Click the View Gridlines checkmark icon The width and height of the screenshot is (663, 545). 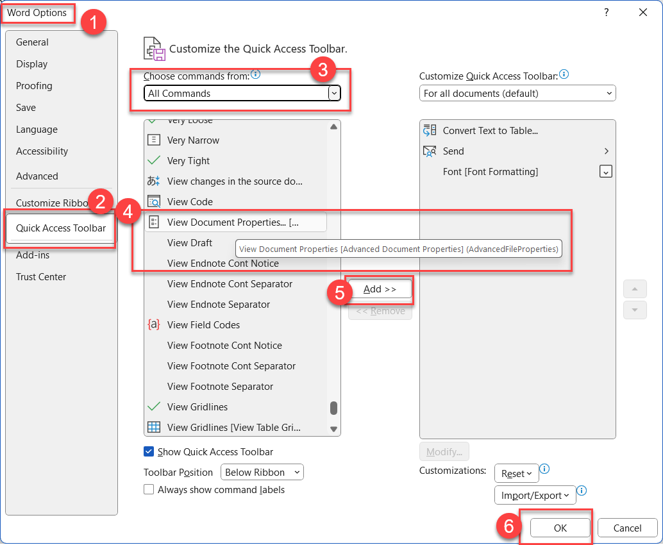click(x=153, y=407)
